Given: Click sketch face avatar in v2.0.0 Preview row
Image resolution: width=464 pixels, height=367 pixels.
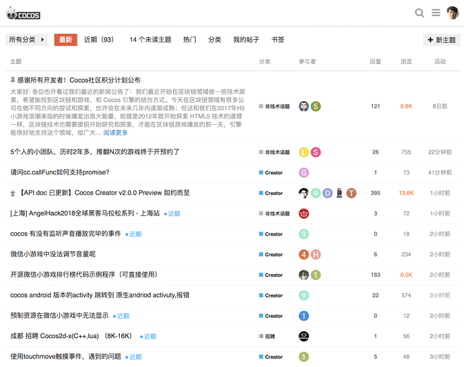Looking at the screenshot, I should click(x=303, y=193).
